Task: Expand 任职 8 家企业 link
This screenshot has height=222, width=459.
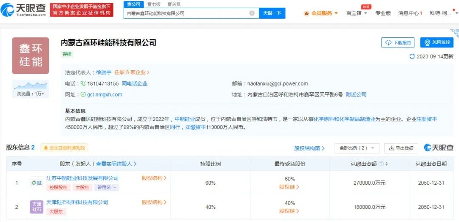Action: [132, 72]
